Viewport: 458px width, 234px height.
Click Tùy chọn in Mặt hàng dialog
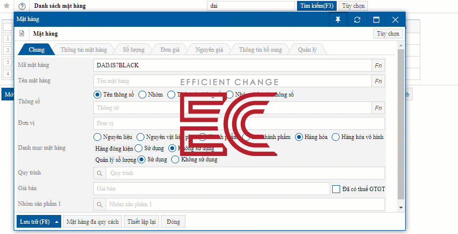tap(388, 34)
